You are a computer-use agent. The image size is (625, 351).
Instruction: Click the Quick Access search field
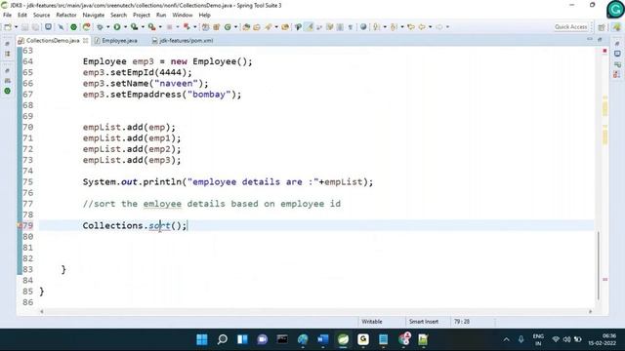pyautogui.click(x=570, y=27)
